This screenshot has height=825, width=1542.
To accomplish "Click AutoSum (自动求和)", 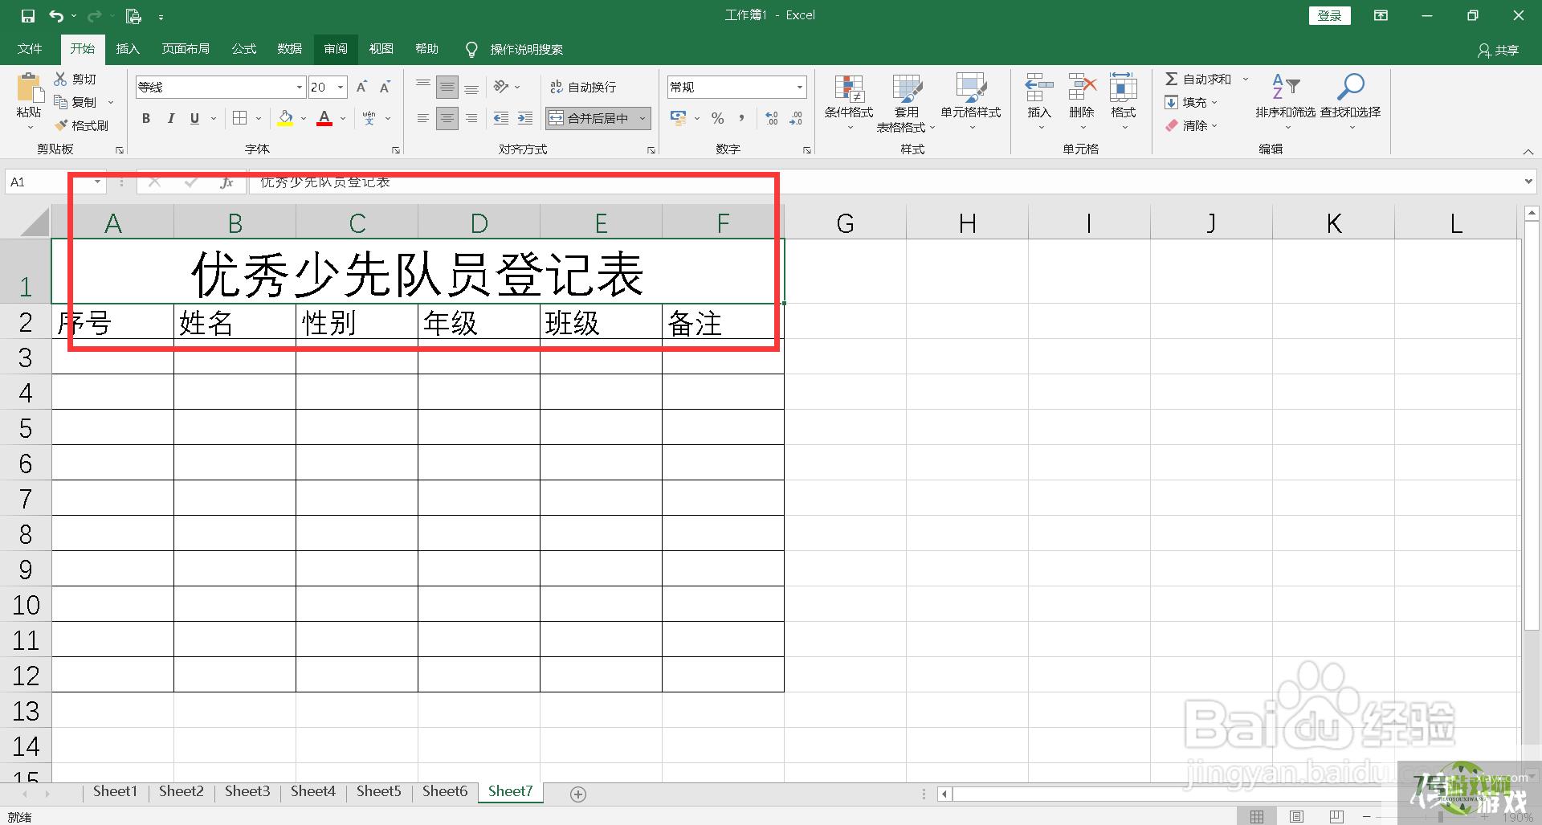I will point(1198,79).
